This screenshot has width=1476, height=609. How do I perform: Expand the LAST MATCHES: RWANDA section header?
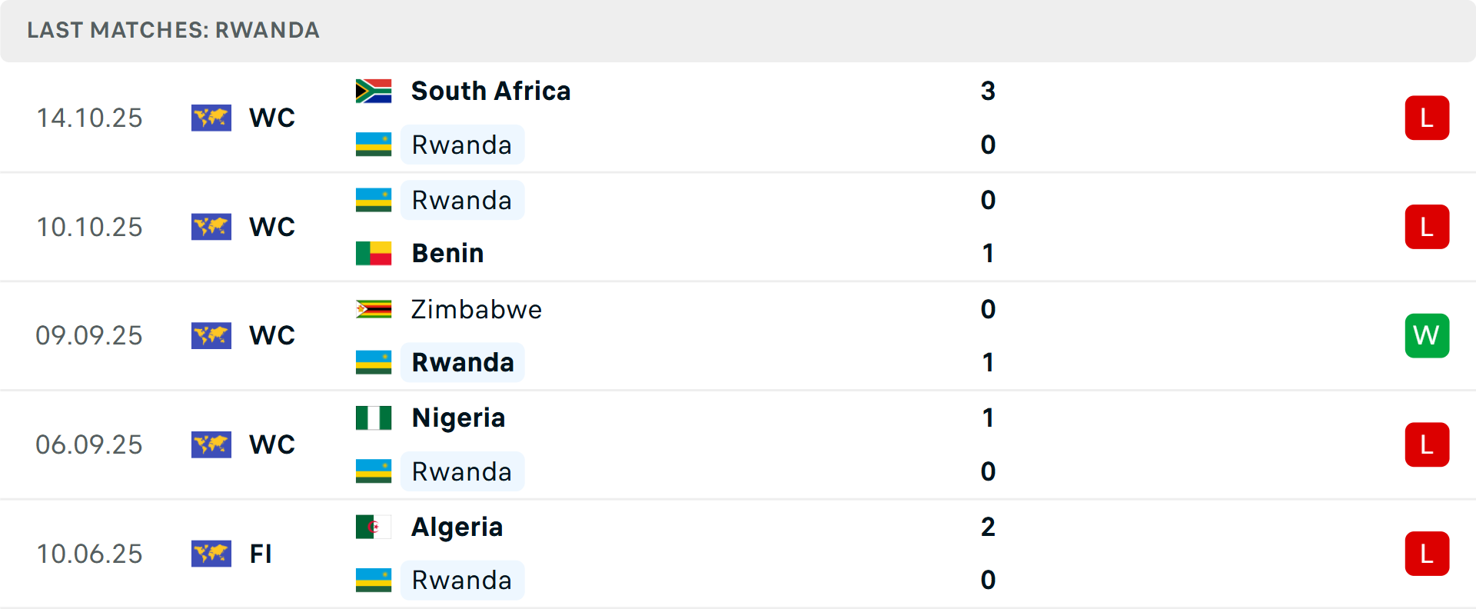tap(173, 31)
